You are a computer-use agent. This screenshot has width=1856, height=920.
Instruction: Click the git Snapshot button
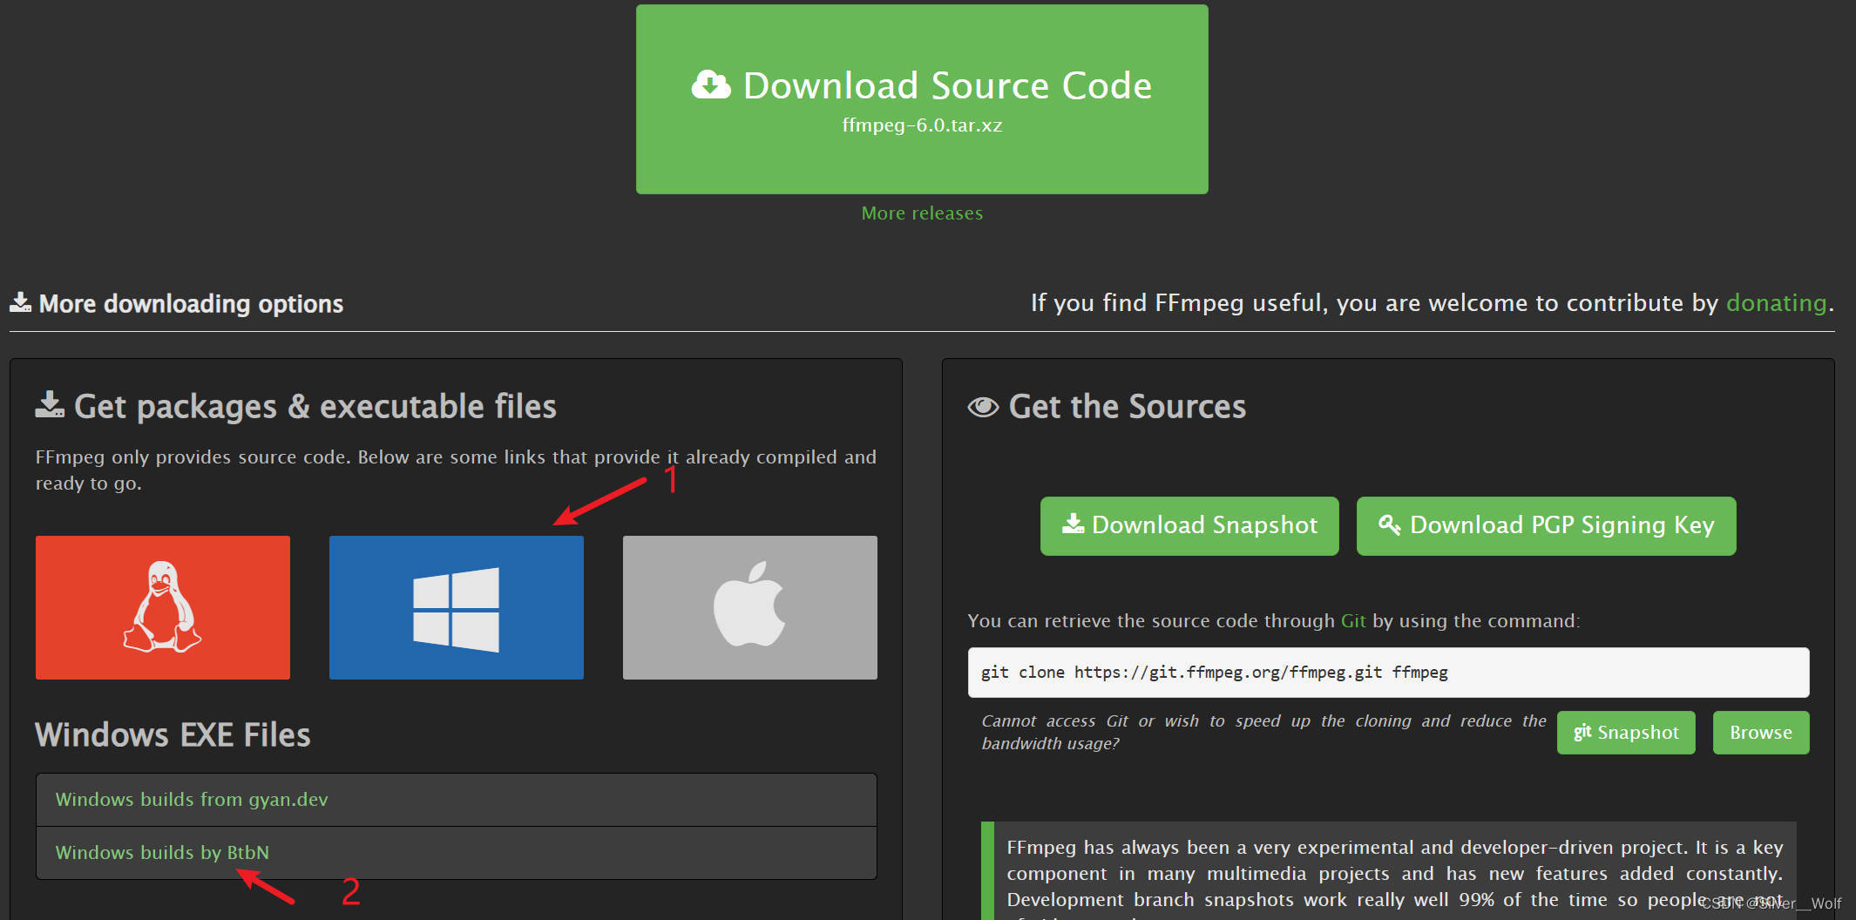(1626, 733)
